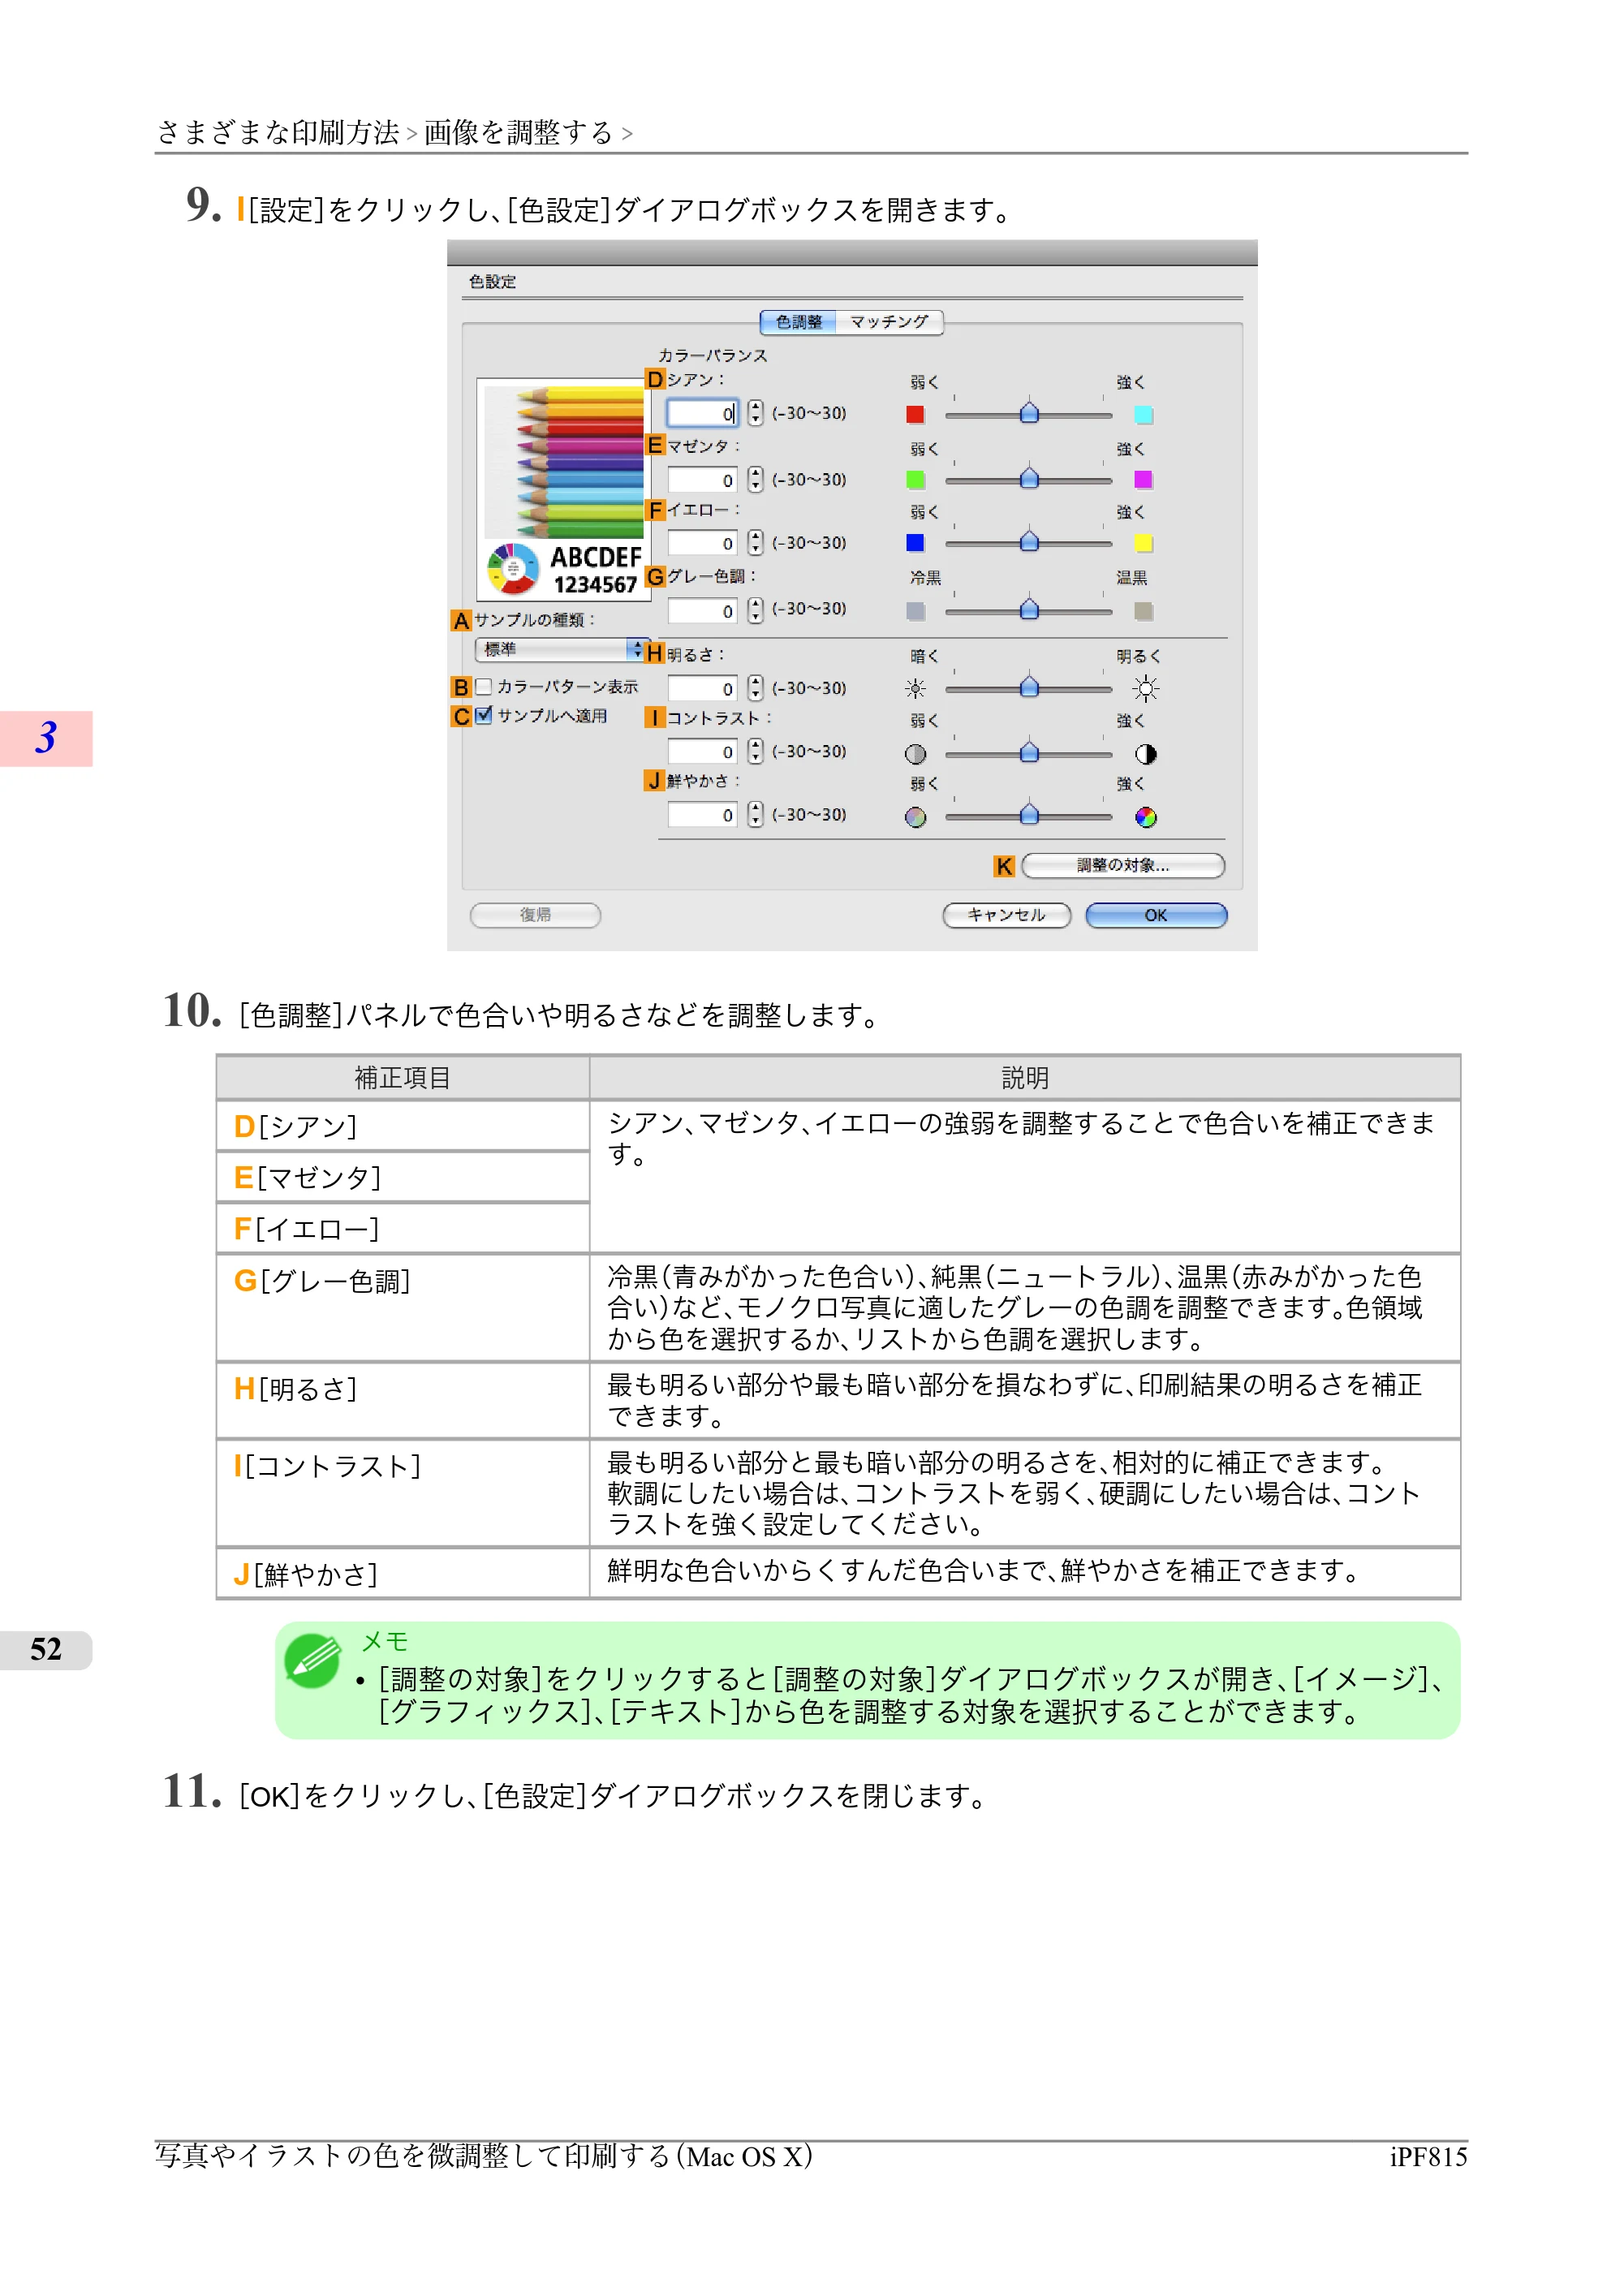Click the warm black beige swatch
Viewport: 1624px width, 2296px height.
click(1143, 611)
